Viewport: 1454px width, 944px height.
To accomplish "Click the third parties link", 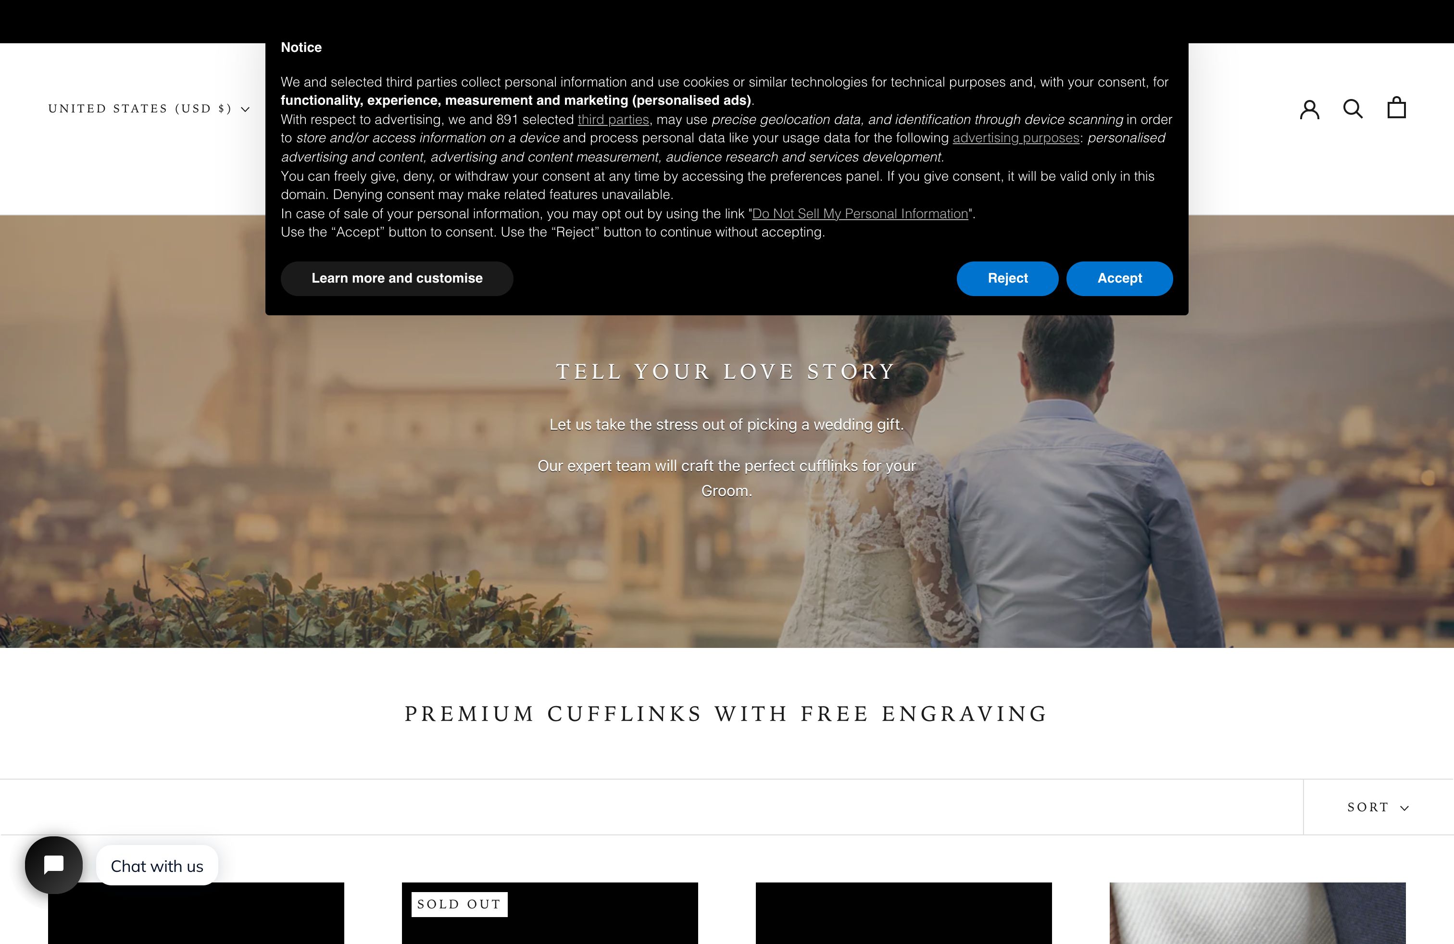I will point(614,119).
